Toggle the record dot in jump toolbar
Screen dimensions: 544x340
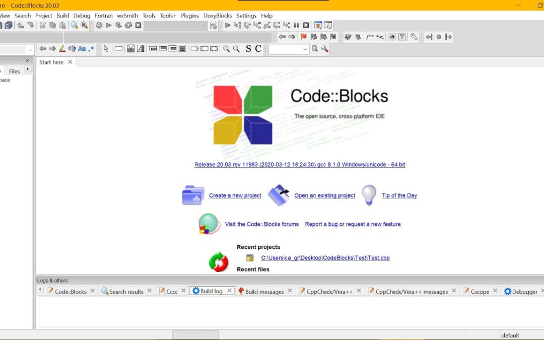[x=439, y=37]
